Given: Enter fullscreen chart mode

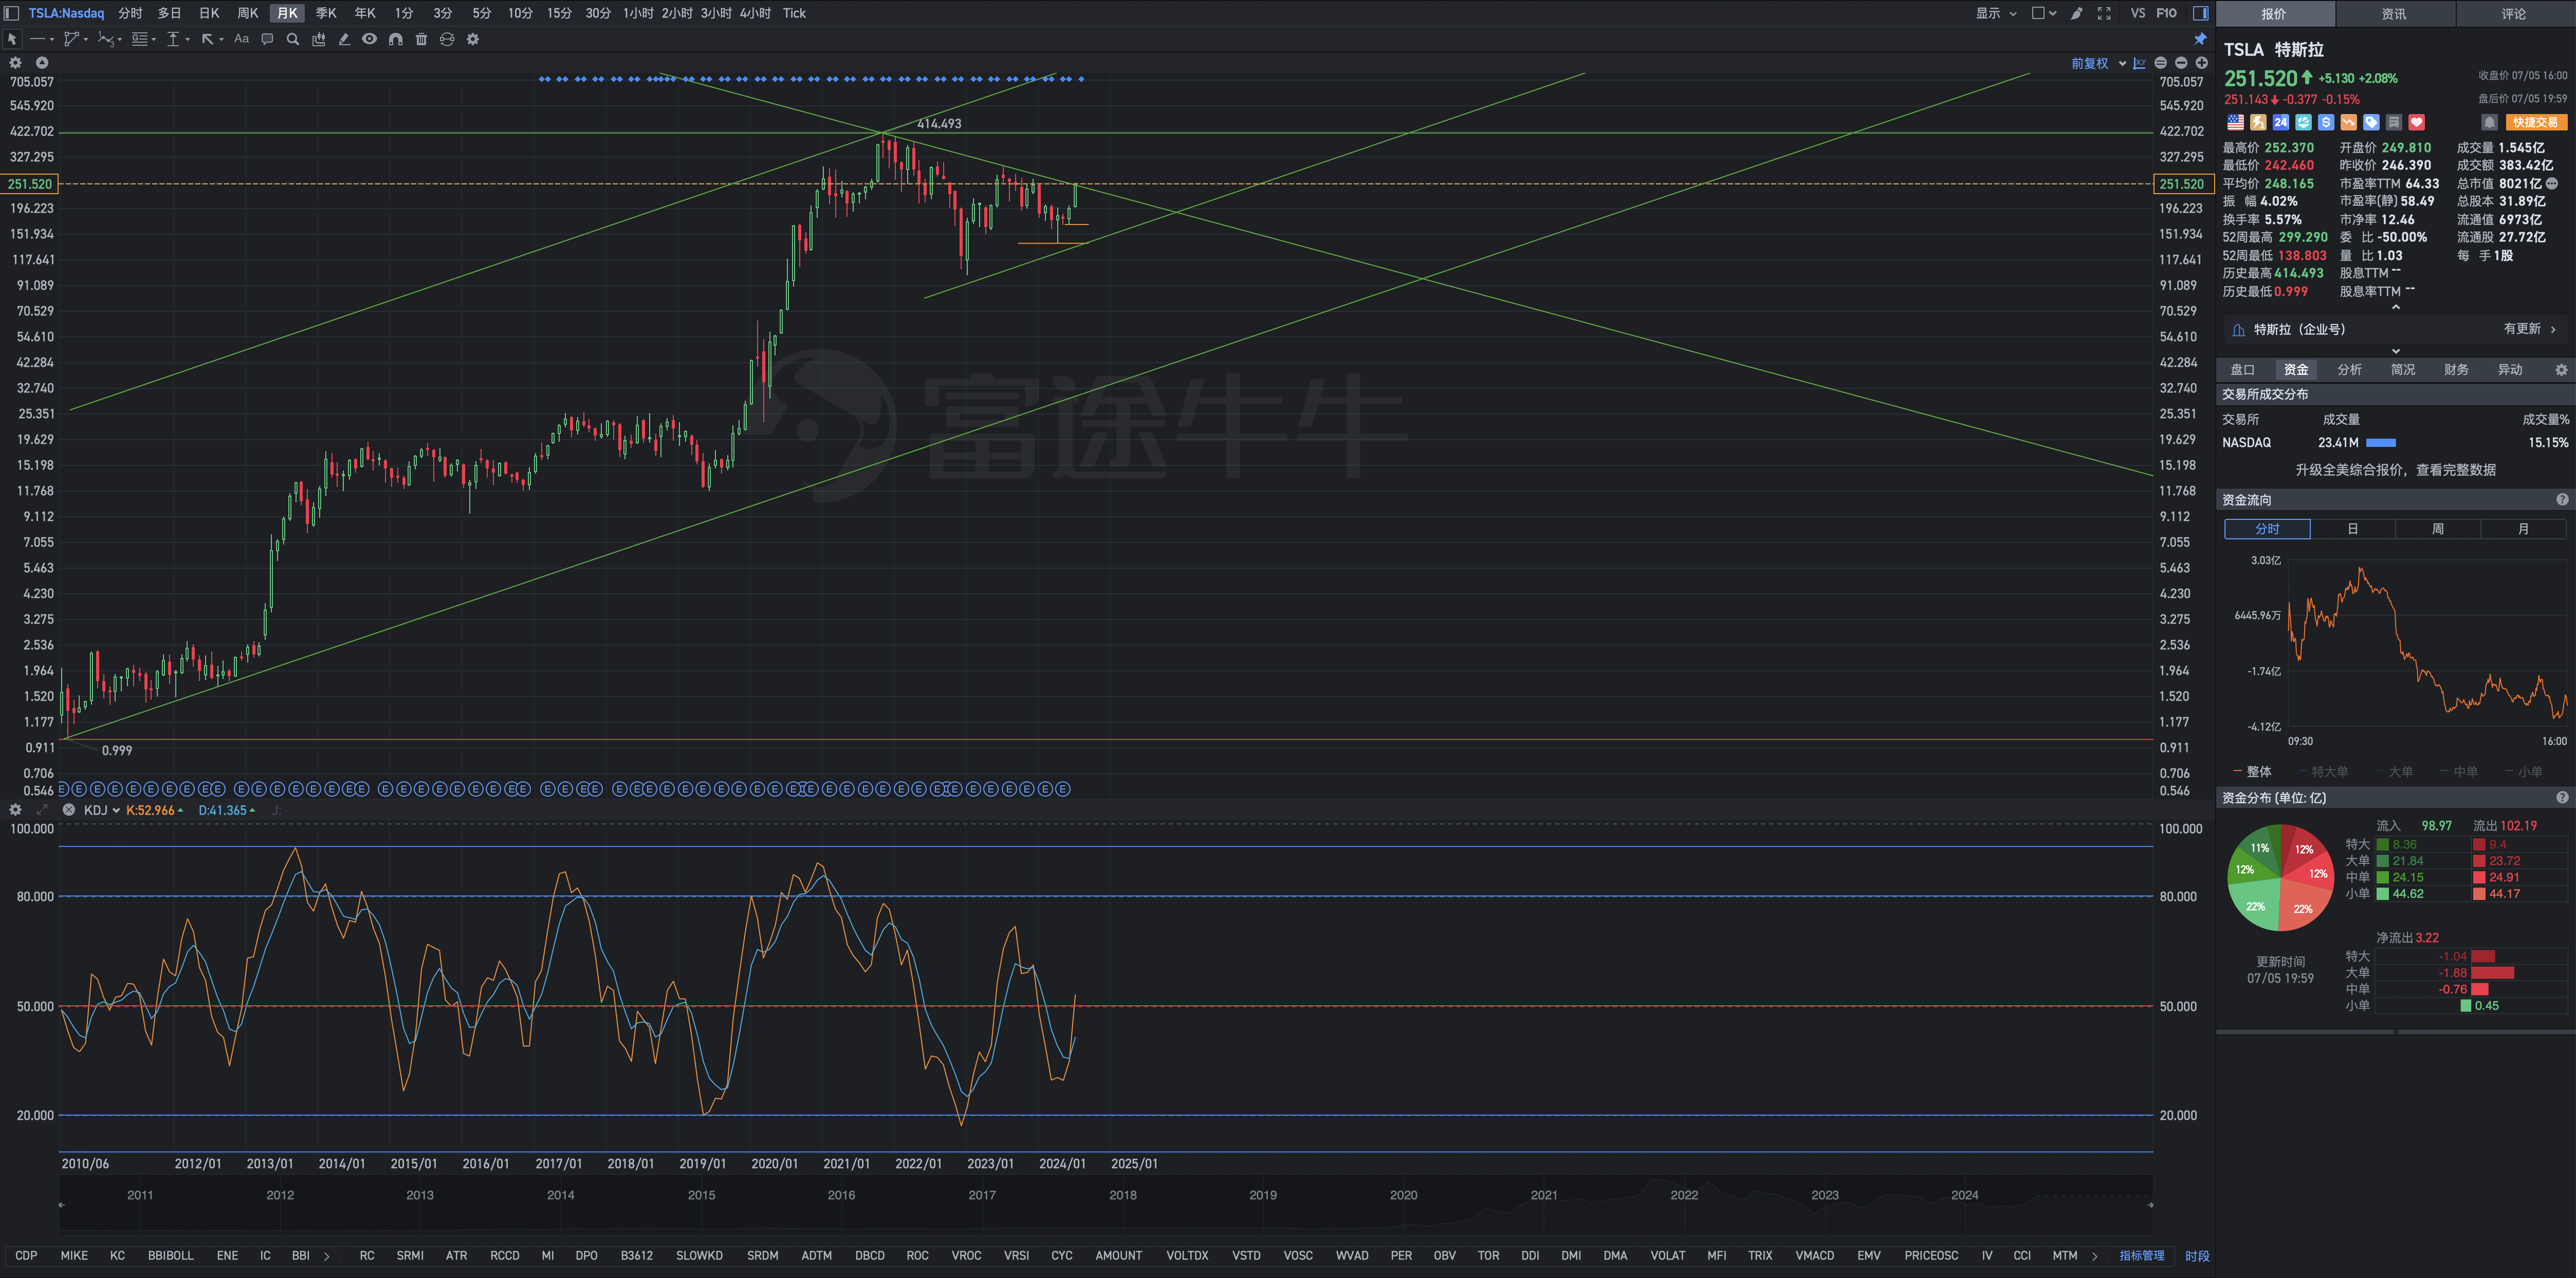Looking at the screenshot, I should click(2104, 13).
